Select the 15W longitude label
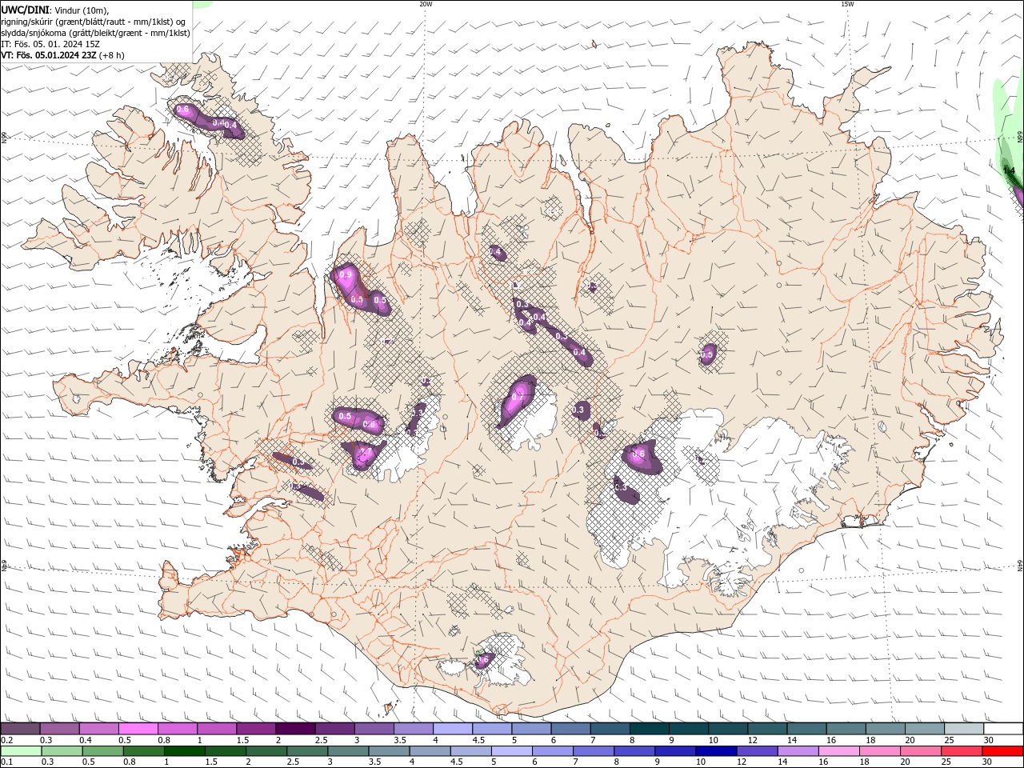This screenshot has width=1024, height=768. (848, 4)
